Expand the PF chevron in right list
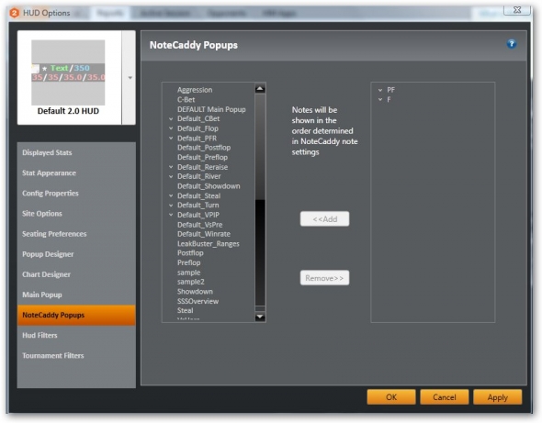The image size is (542, 423). click(x=380, y=90)
